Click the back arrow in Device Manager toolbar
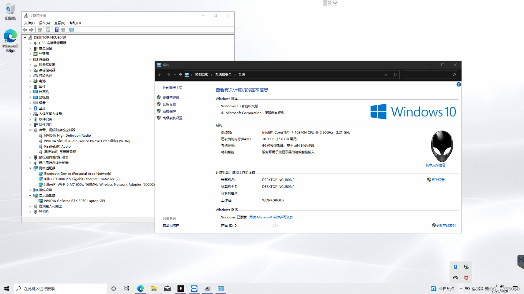 click(x=25, y=30)
